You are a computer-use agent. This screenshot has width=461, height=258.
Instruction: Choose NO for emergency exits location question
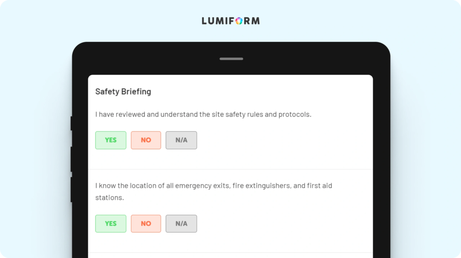[146, 224]
